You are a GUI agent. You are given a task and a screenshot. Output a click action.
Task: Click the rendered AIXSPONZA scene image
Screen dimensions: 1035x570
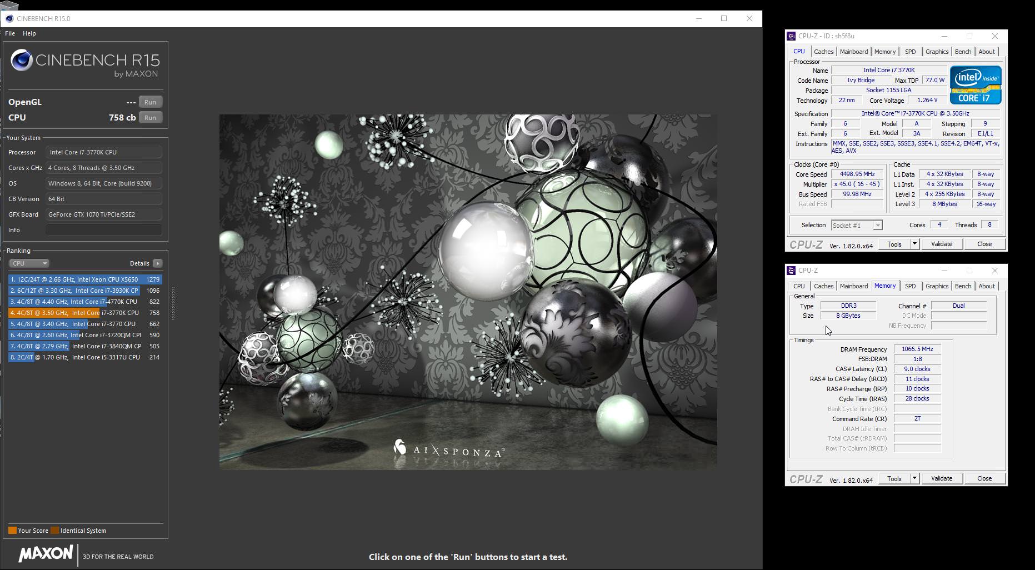[468, 292]
